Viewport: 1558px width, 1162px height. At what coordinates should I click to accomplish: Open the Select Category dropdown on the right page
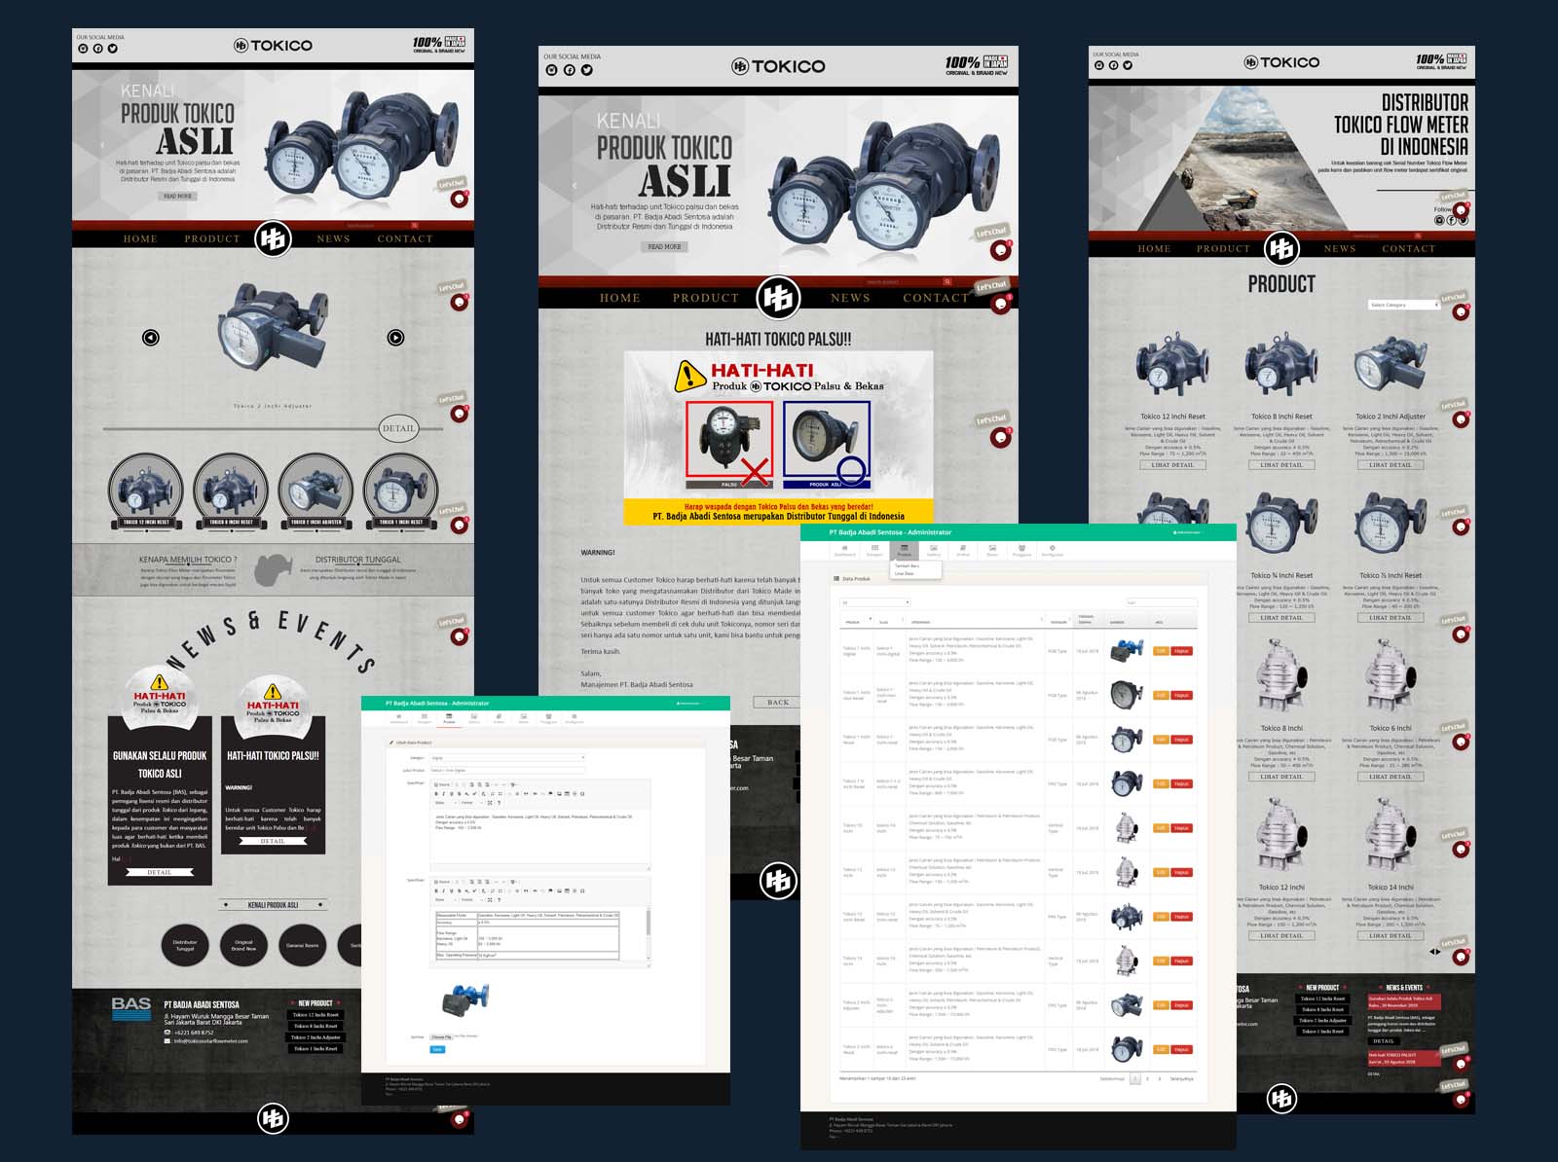(1404, 305)
